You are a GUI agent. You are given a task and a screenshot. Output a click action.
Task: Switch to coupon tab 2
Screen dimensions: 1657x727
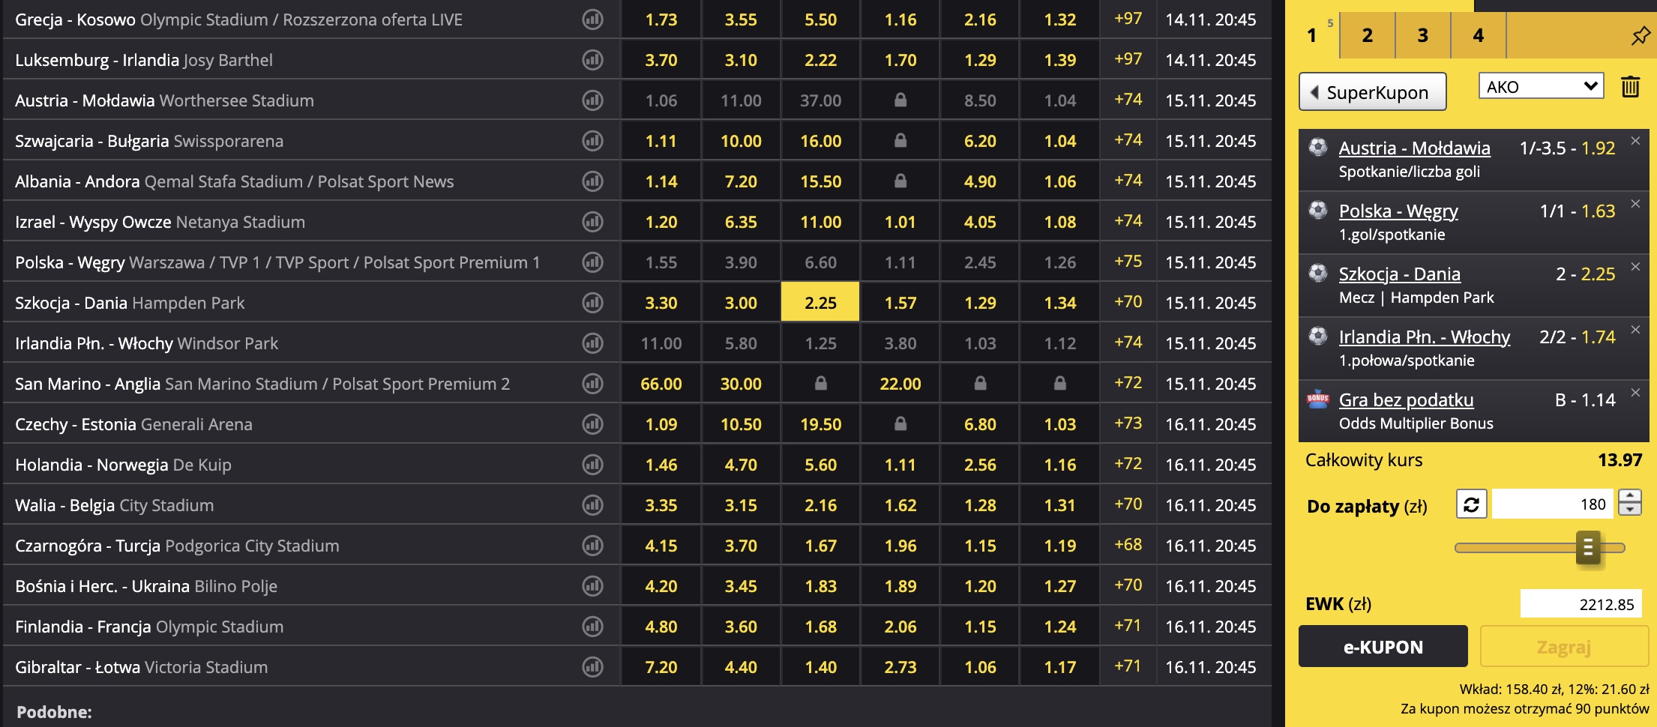click(1367, 35)
